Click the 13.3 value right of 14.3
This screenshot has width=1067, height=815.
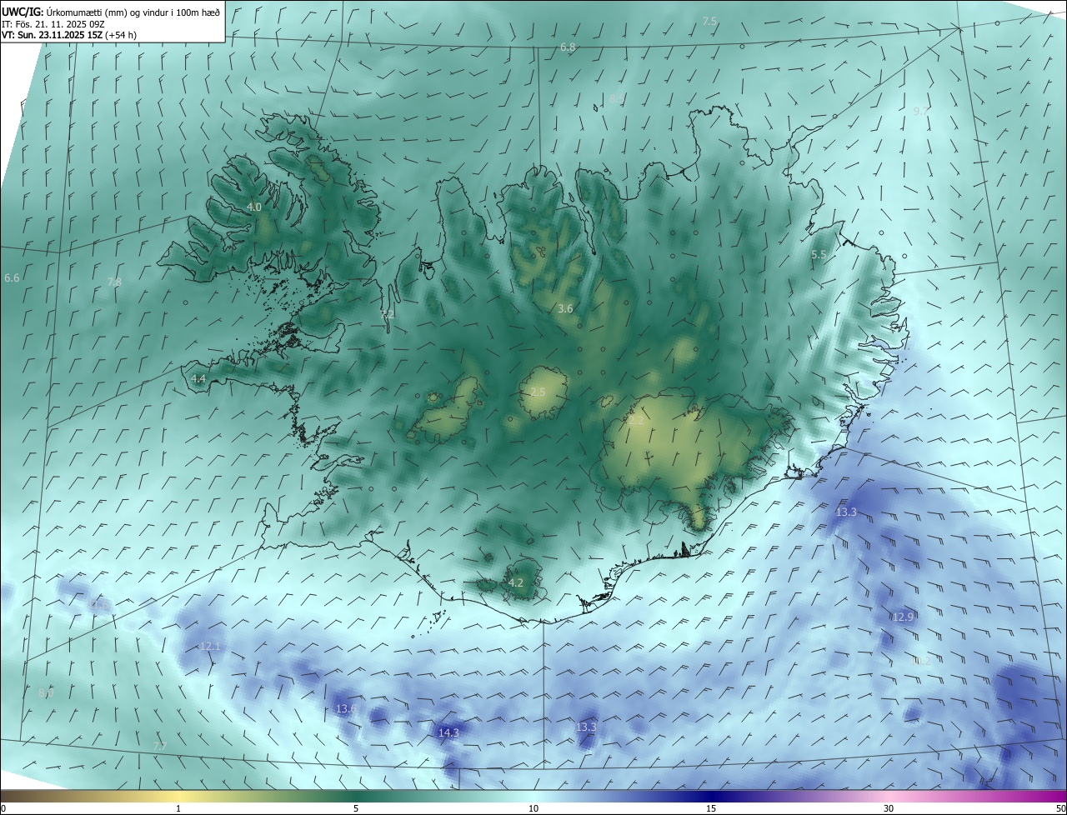point(586,727)
